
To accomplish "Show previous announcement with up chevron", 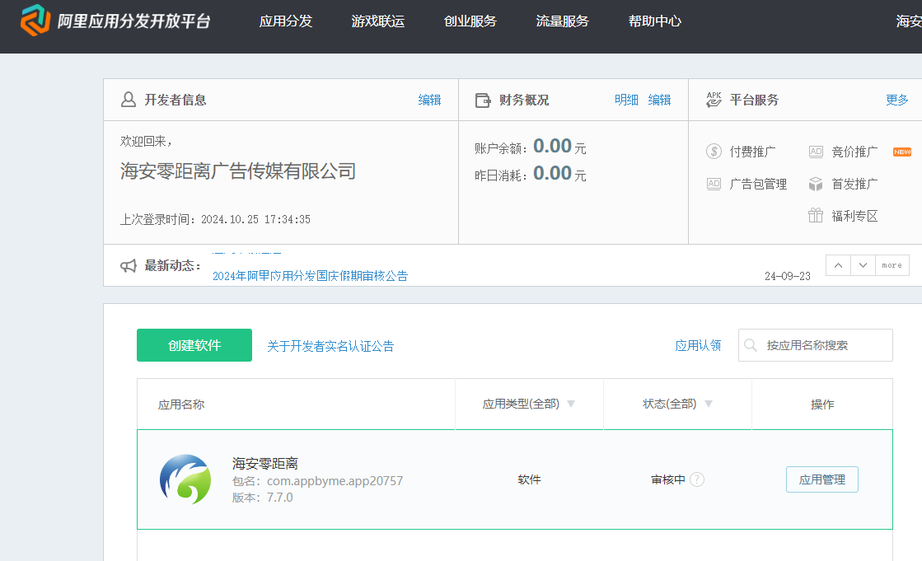I will coord(838,265).
